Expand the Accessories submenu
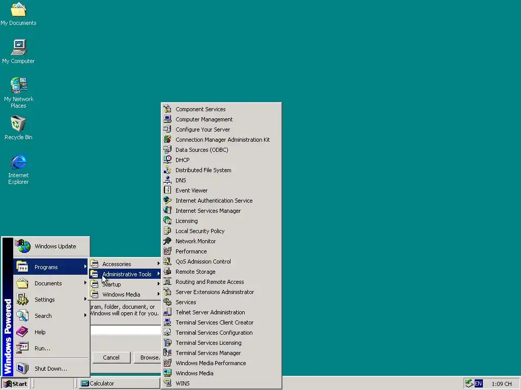 [125, 264]
